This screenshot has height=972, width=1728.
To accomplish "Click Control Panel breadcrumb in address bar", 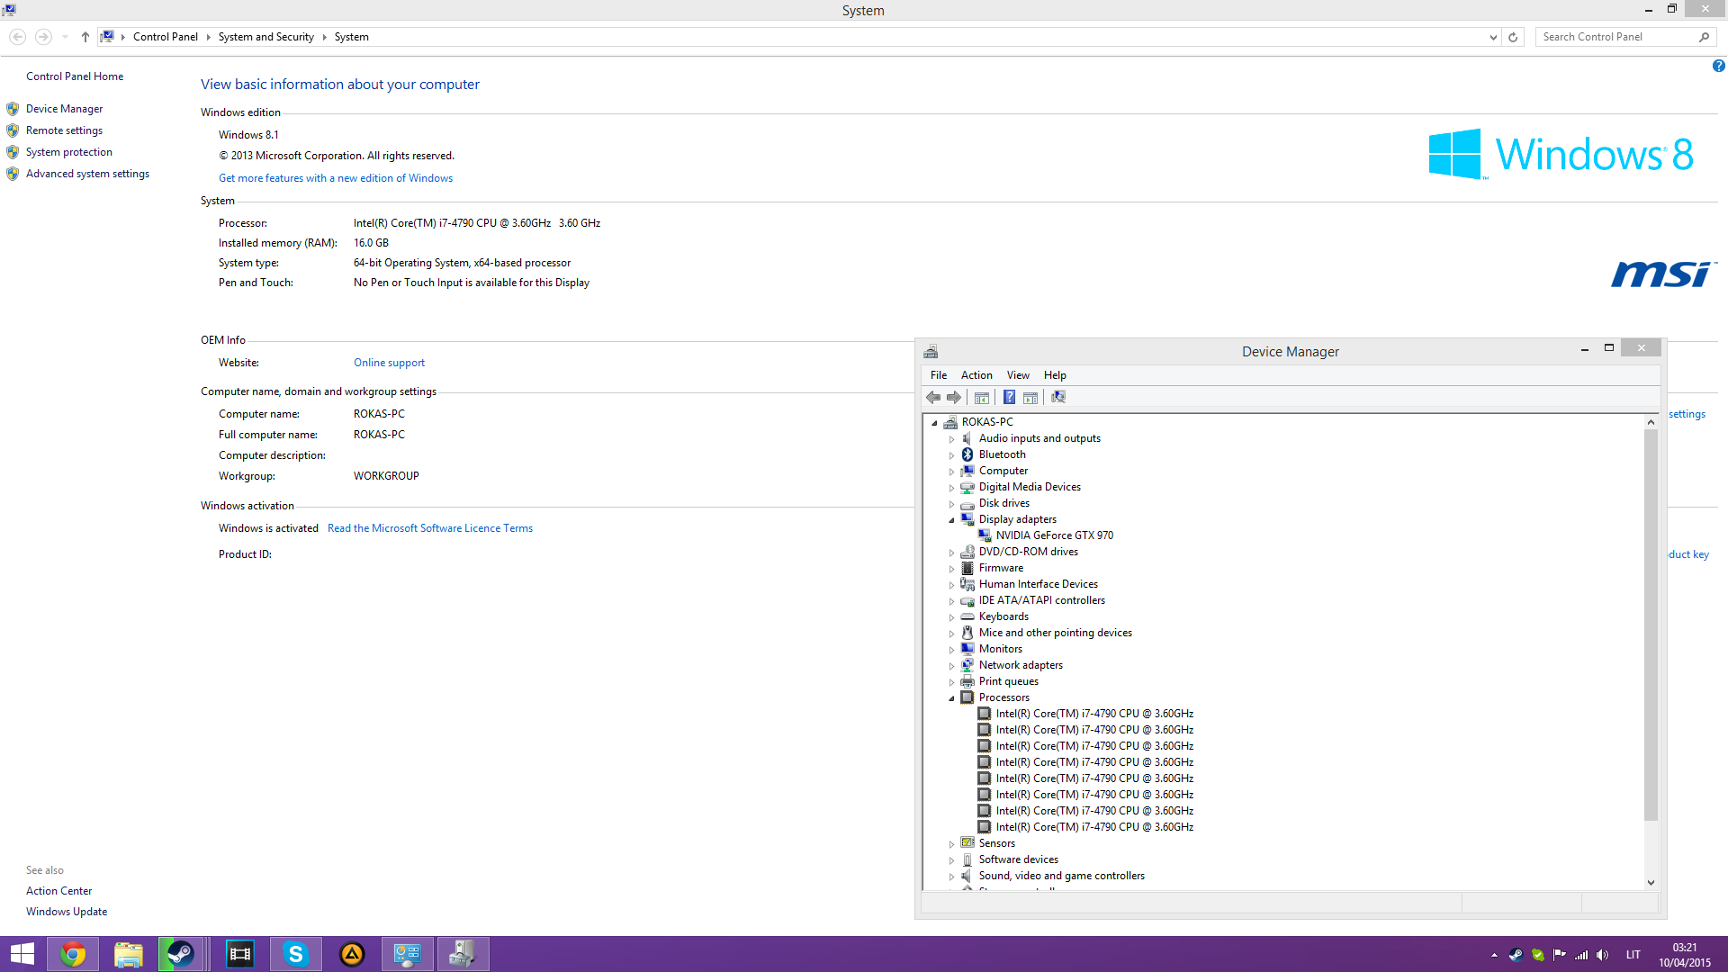I will point(166,37).
